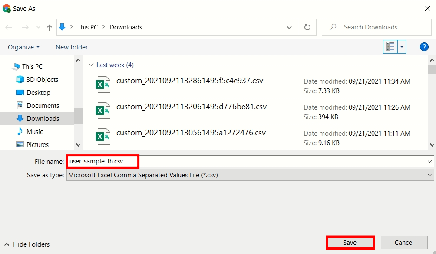The image size is (436, 254).
Task: Click Excel icon of custom_20210921132061495d776be81.csv
Action: click(x=103, y=111)
